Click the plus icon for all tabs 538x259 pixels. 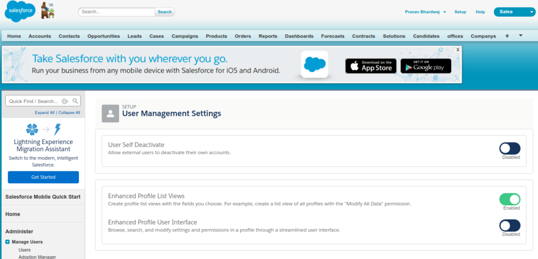507,36
